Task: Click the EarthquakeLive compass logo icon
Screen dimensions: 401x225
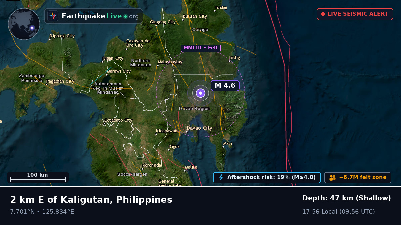Action: [53, 16]
